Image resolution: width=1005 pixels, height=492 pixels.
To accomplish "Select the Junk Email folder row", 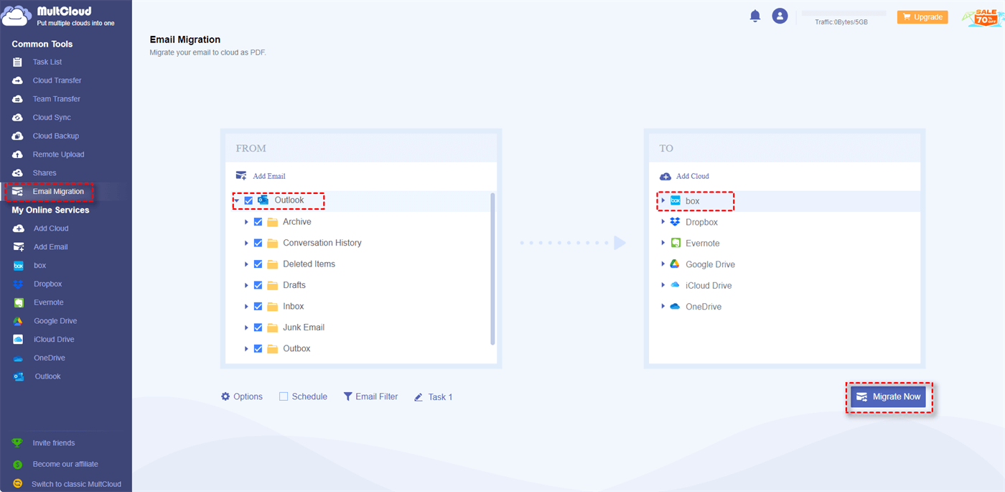I will (357, 328).
